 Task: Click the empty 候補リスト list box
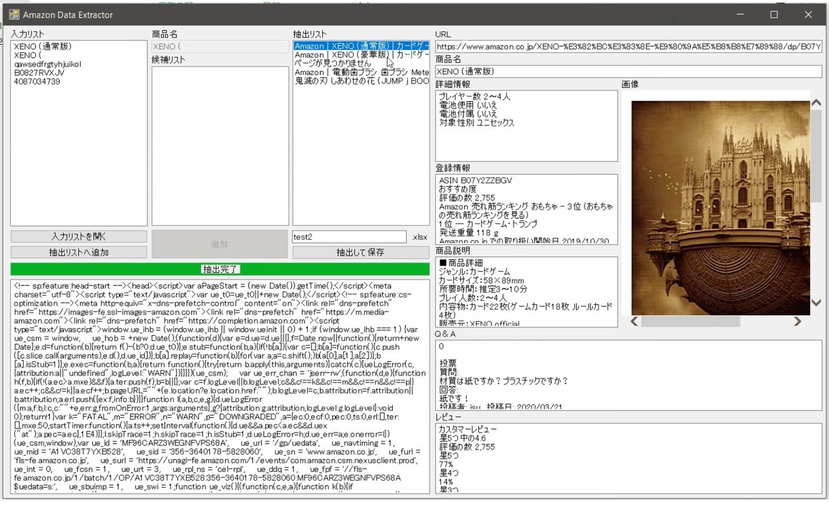(x=220, y=146)
